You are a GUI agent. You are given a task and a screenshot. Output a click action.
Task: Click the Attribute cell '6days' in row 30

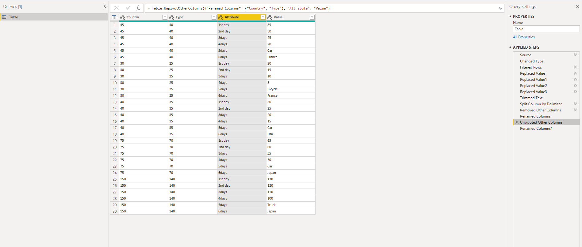point(242,211)
